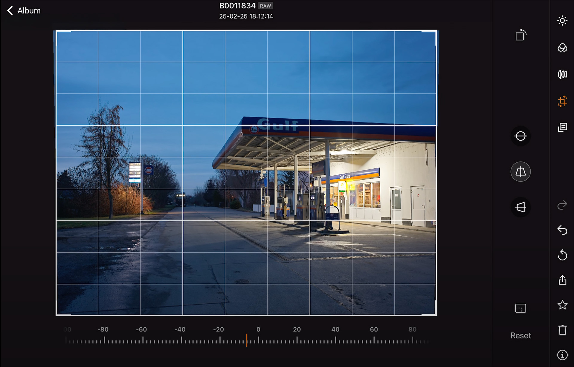Click the redo arrow
This screenshot has height=367, width=574.
click(562, 205)
